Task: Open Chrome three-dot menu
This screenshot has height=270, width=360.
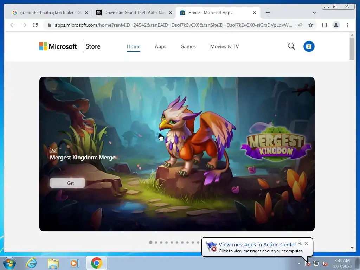Action: click(347, 25)
